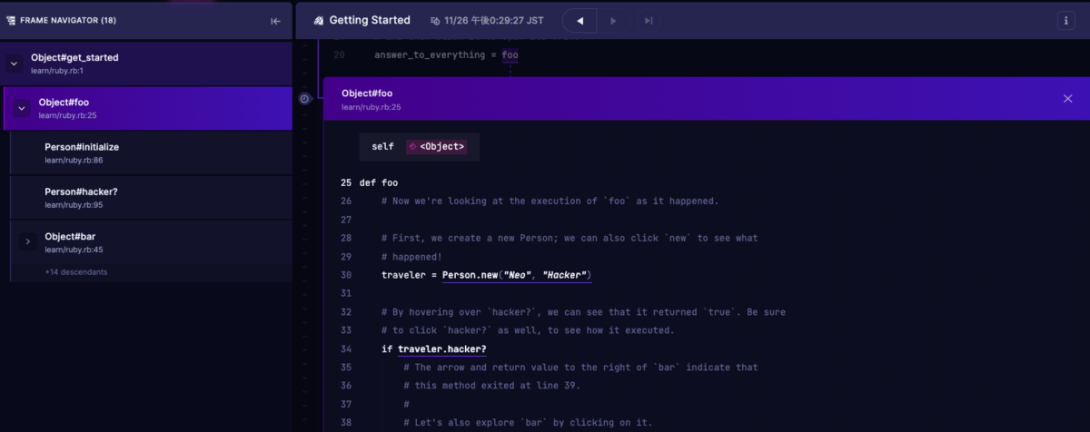
Task: Click learn/ruby.rb:25 path in panel header
Action: click(x=372, y=107)
